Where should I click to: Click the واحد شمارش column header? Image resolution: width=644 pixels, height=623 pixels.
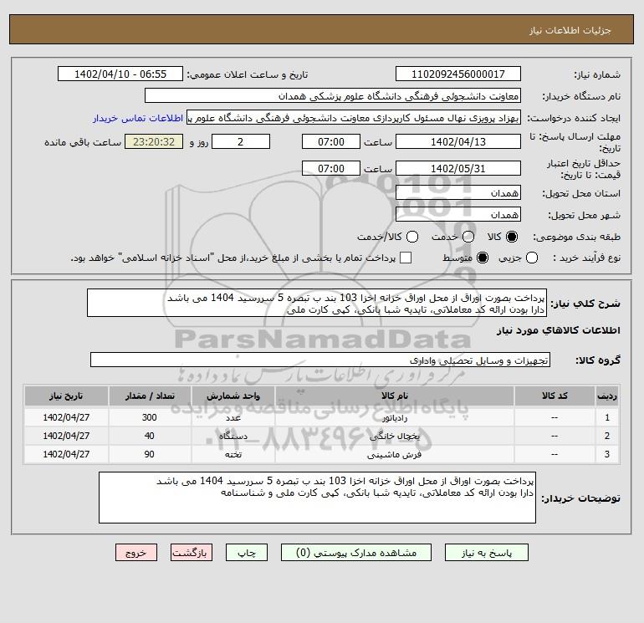233,396
